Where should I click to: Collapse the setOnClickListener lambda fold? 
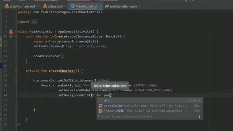[x=16, y=80]
